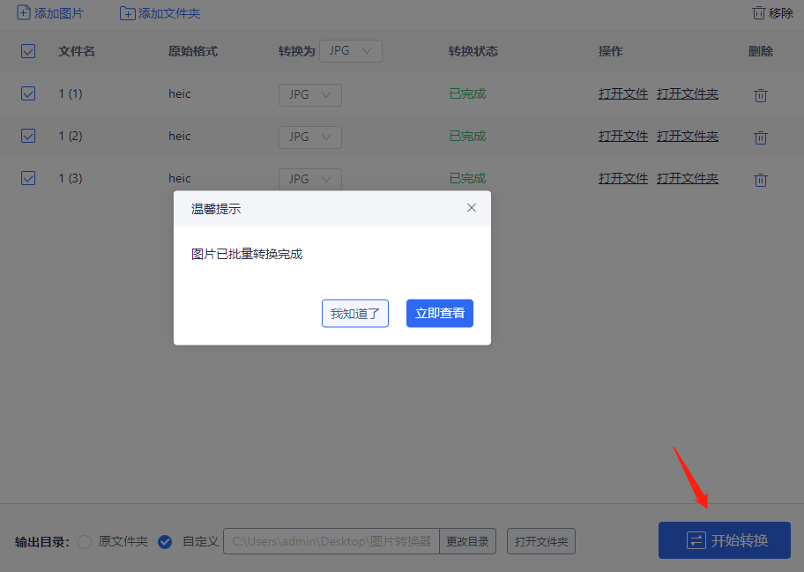Open the JPG dropdown for file 1 (2)
This screenshot has width=804, height=572.
click(310, 137)
